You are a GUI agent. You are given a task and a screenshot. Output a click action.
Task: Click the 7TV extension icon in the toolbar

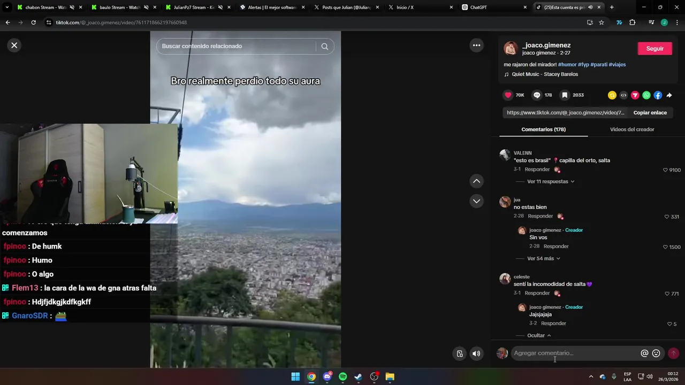click(x=619, y=22)
